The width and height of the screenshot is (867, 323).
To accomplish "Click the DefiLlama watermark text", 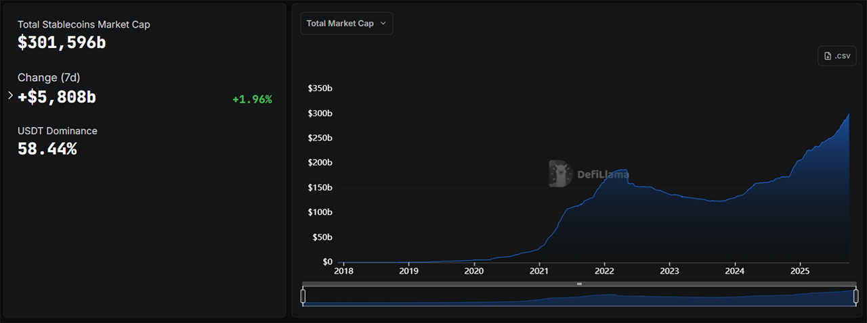I will tap(602, 174).
